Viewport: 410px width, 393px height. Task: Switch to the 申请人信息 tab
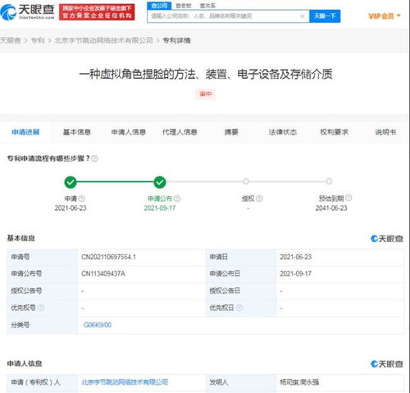(129, 132)
